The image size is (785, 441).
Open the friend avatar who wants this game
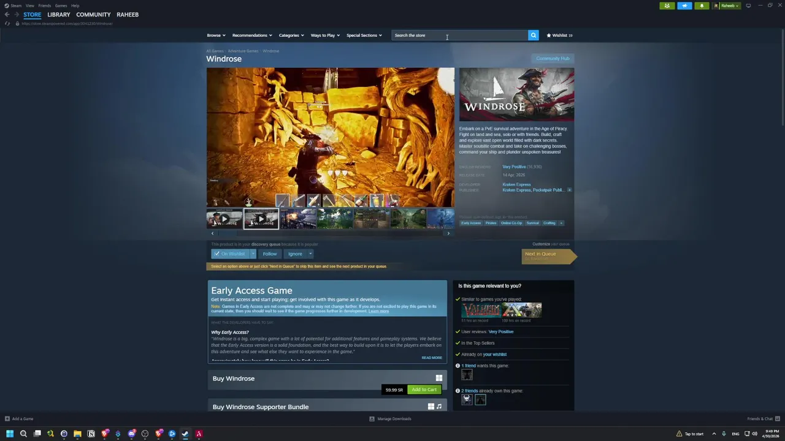(x=467, y=375)
